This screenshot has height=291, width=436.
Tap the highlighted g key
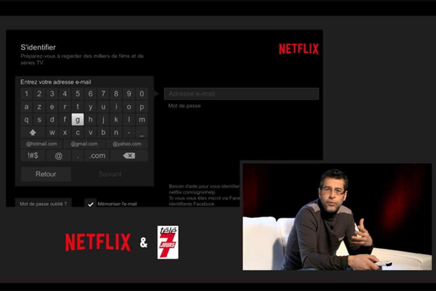(78, 120)
